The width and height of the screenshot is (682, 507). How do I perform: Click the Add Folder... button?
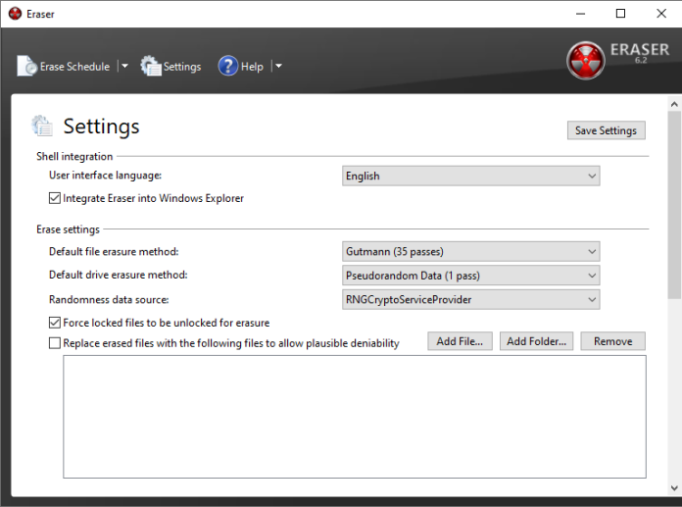pos(536,341)
